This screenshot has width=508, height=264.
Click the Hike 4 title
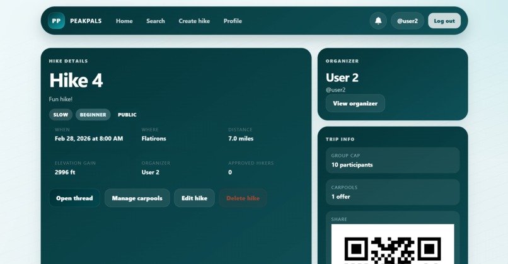[x=76, y=80]
